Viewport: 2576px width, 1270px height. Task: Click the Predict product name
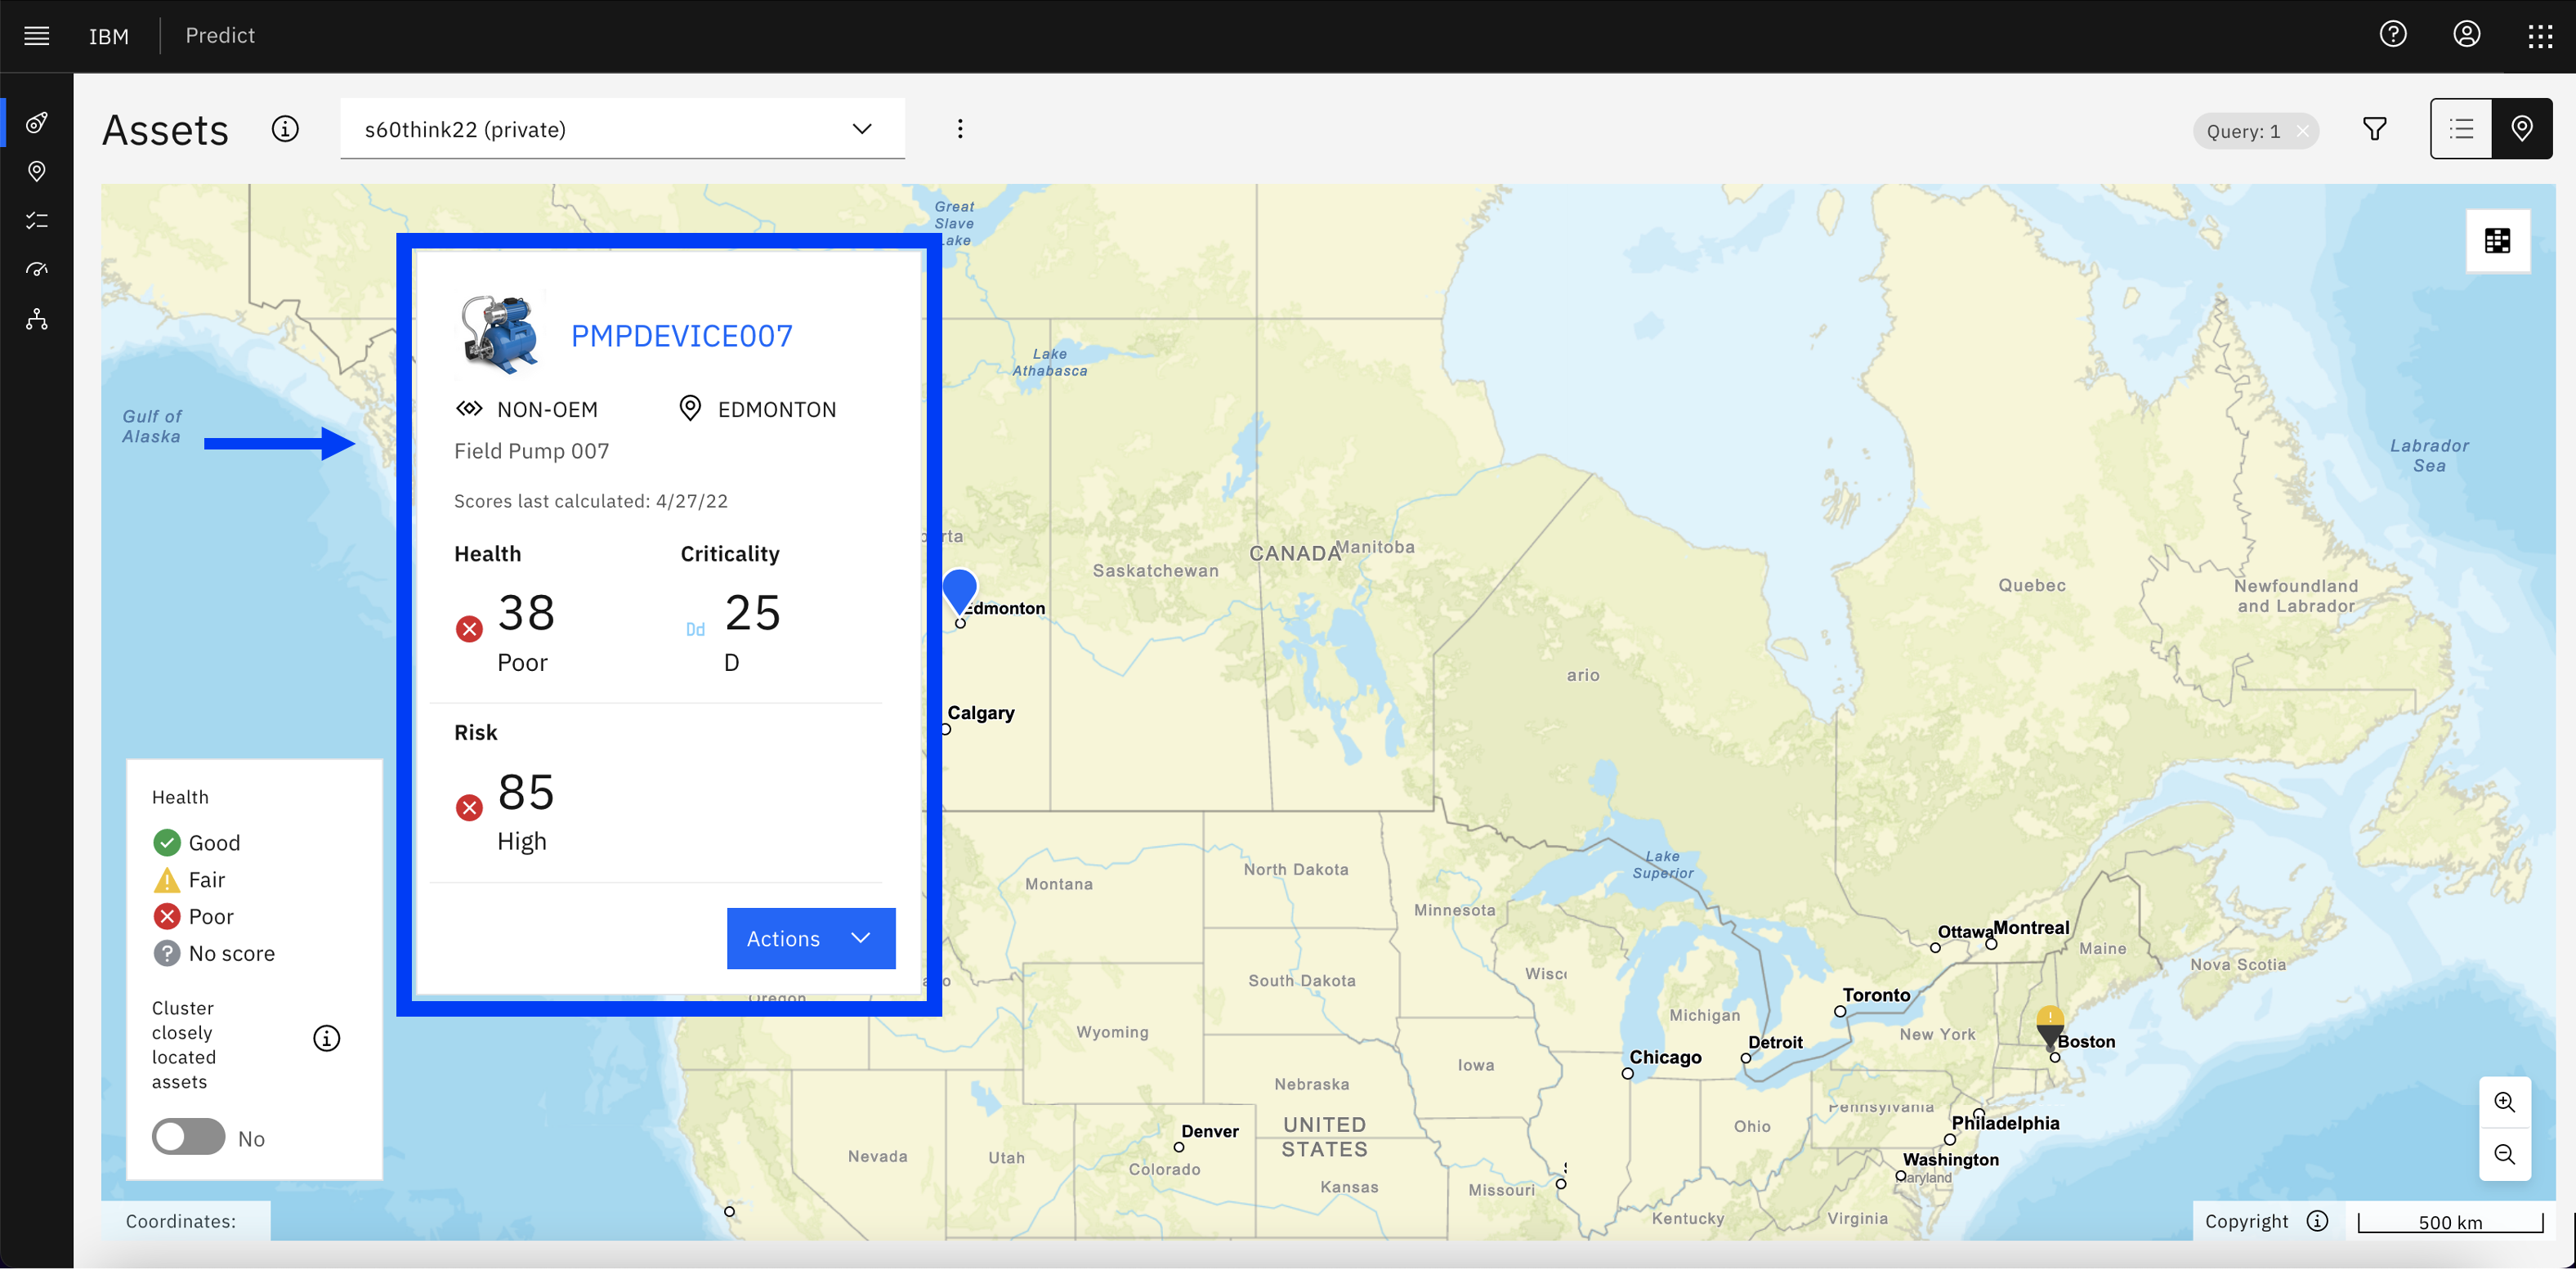click(x=220, y=36)
